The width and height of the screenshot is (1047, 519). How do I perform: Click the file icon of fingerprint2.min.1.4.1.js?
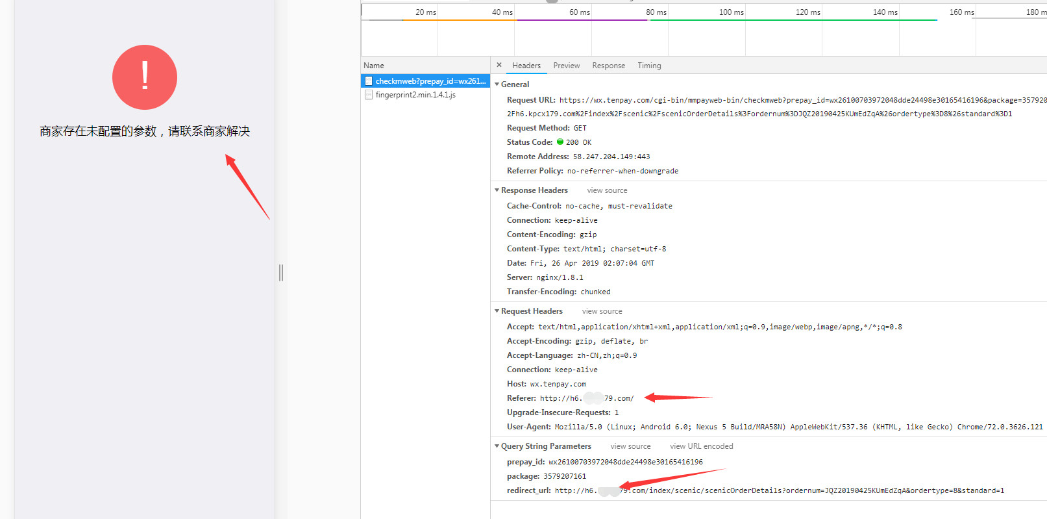click(369, 95)
